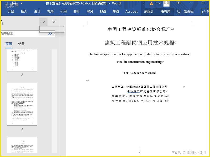Screen dimensions: 210x157
Task: Close the navigation pane
Action: 54,22
